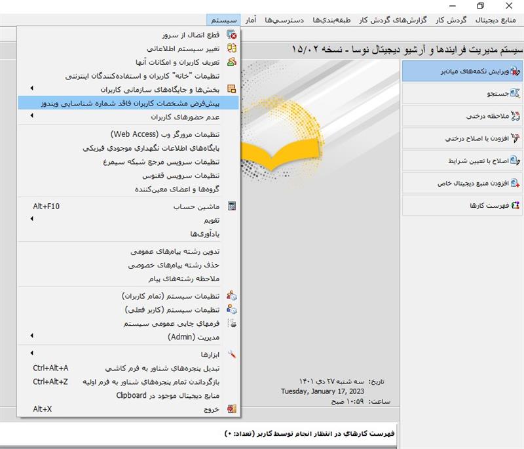The width and height of the screenshot is (524, 449).
Task: Click the search icon in sidebar
Action: [x=514, y=94]
